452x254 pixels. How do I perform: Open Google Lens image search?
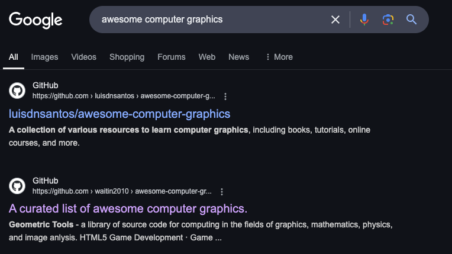coord(388,20)
